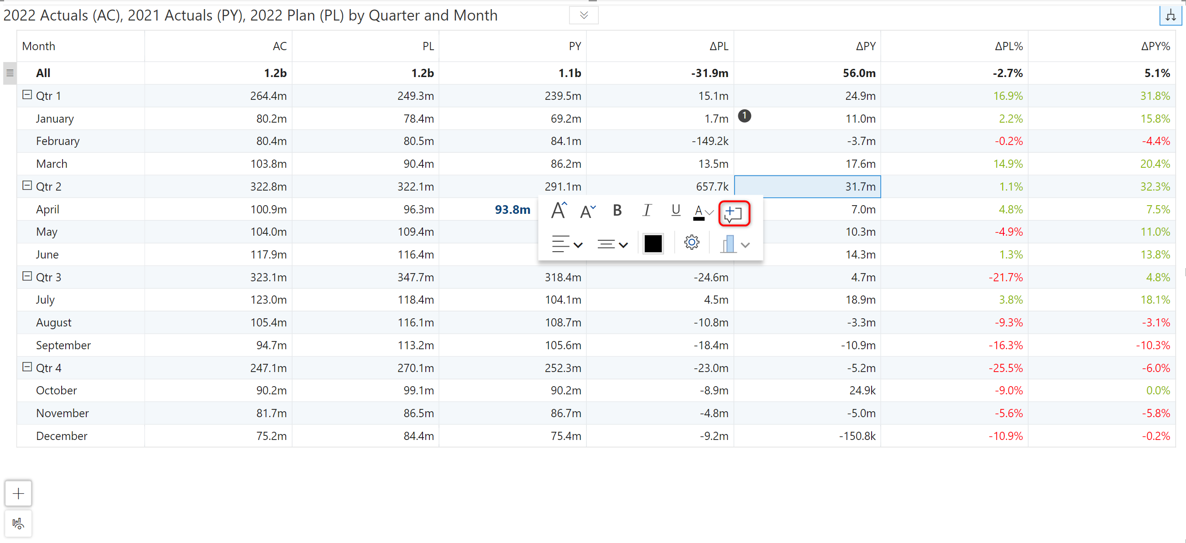Open the chart settings icon at bottom left

coord(18,523)
